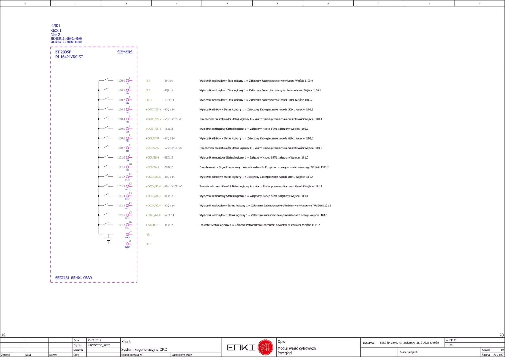505x357 pixels.
Task: Click the SIEMENS manufacturer label
Action: pyautogui.click(x=124, y=52)
